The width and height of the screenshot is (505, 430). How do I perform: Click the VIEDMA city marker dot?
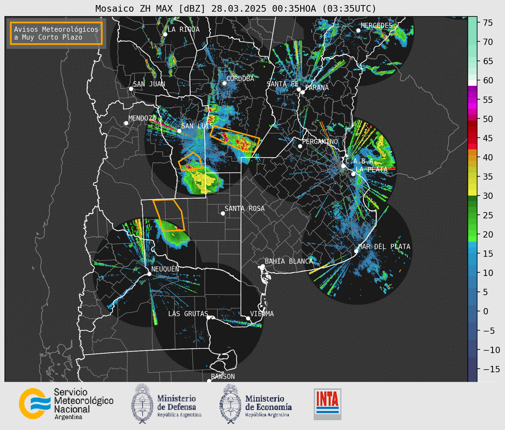tap(248, 318)
